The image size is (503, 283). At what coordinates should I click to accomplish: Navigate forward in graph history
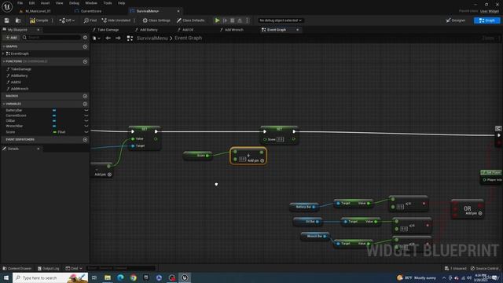point(118,39)
